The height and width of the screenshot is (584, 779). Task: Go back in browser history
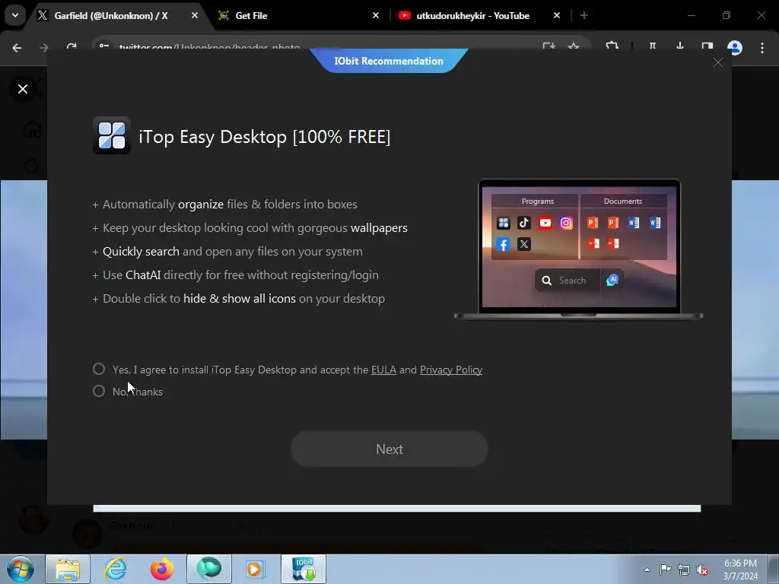point(17,48)
